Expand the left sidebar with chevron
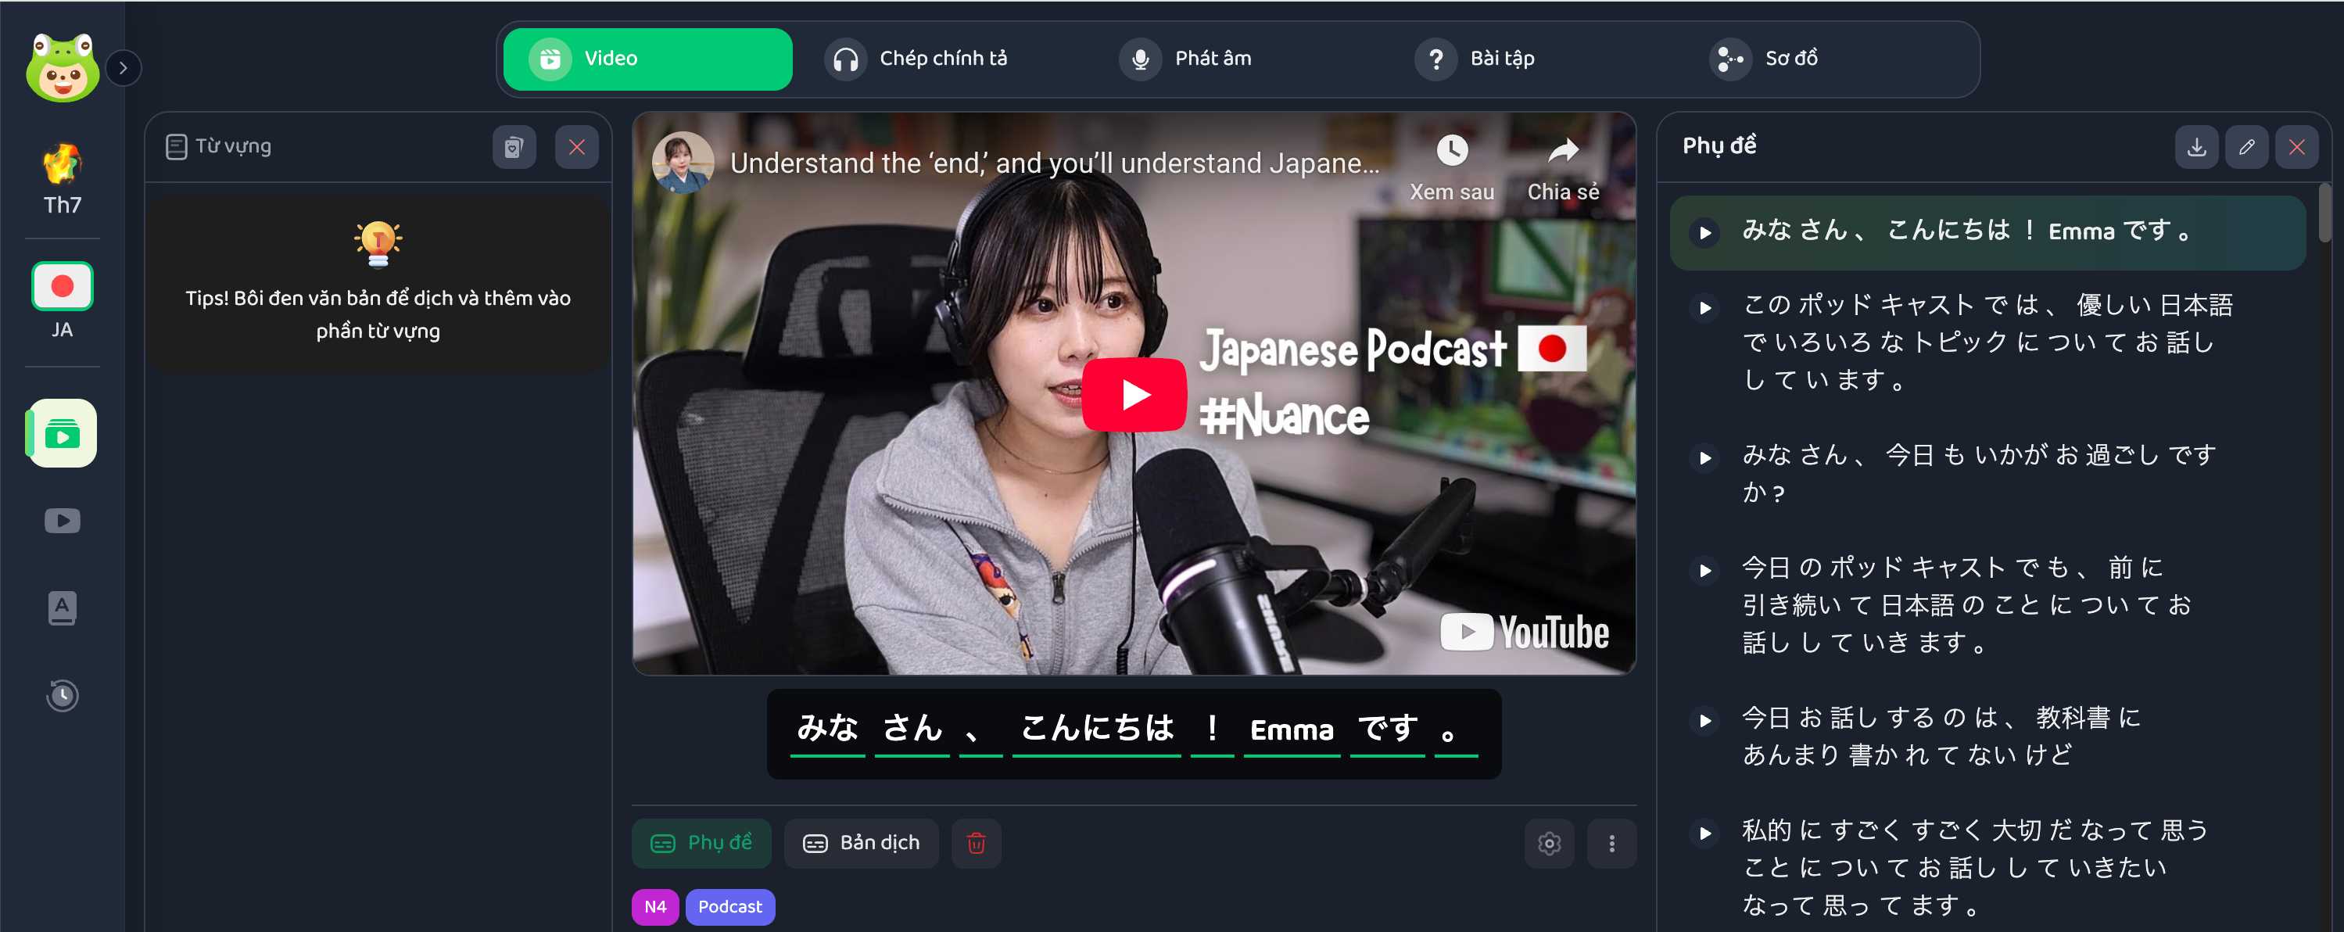 point(124,67)
